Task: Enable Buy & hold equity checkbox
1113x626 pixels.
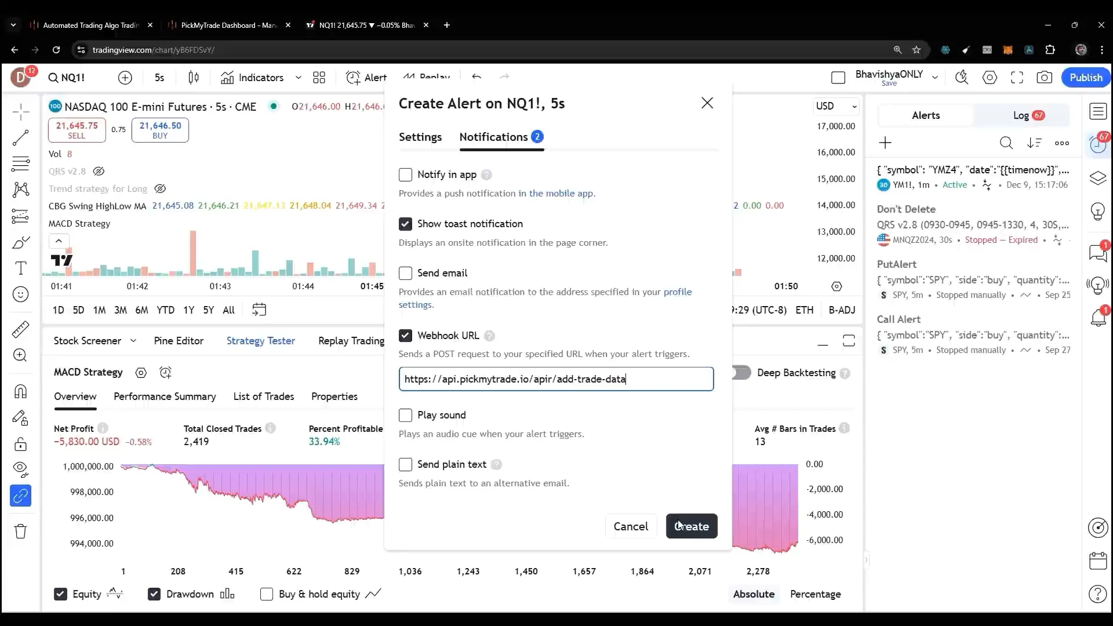Action: tap(267, 594)
